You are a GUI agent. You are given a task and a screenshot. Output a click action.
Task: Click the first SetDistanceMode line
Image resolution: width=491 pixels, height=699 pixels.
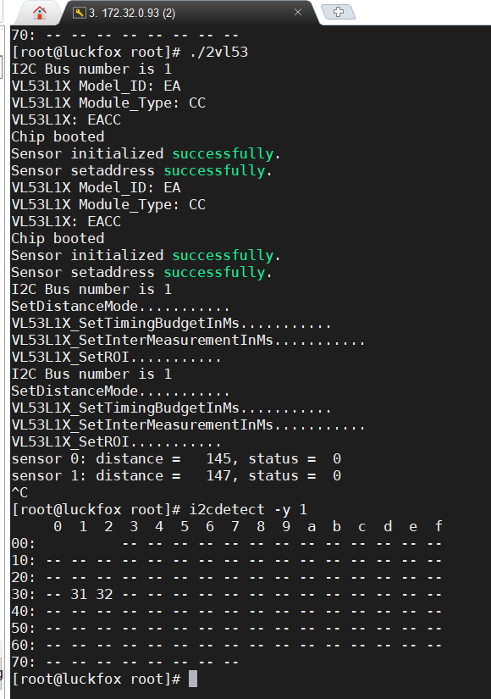120,306
